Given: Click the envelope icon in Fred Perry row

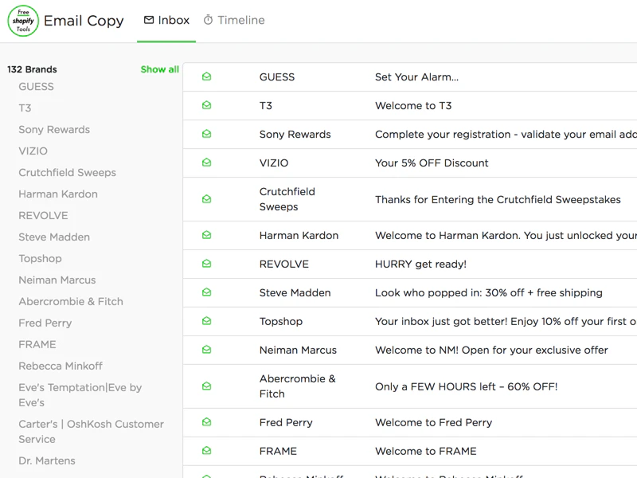Looking at the screenshot, I should tap(207, 422).
